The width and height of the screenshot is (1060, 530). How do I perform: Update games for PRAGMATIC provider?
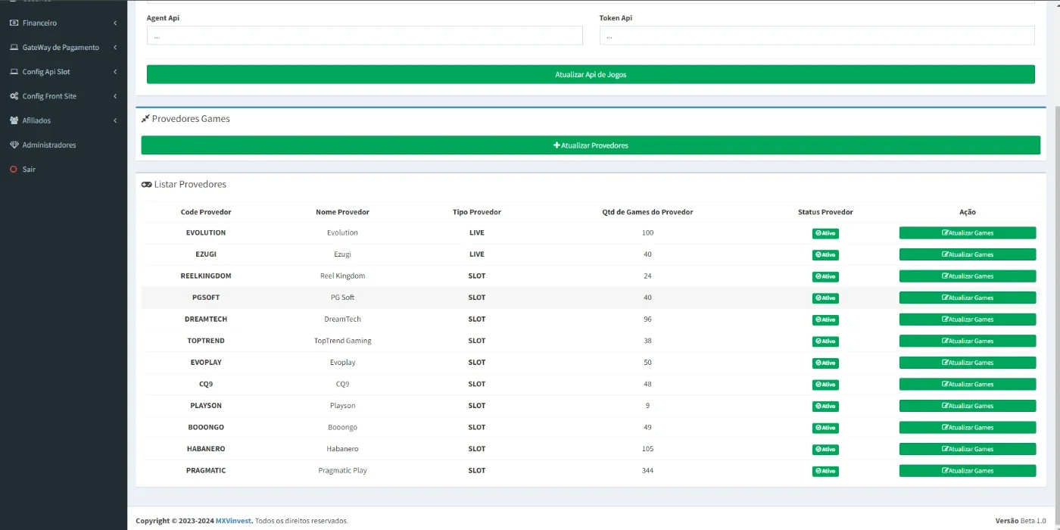(968, 471)
